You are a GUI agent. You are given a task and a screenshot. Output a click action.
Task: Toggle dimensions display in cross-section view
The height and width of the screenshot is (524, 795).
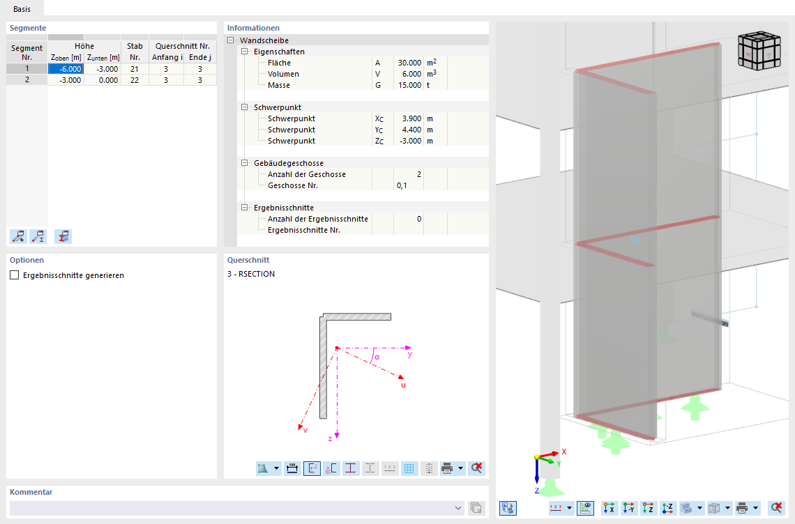tap(292, 468)
